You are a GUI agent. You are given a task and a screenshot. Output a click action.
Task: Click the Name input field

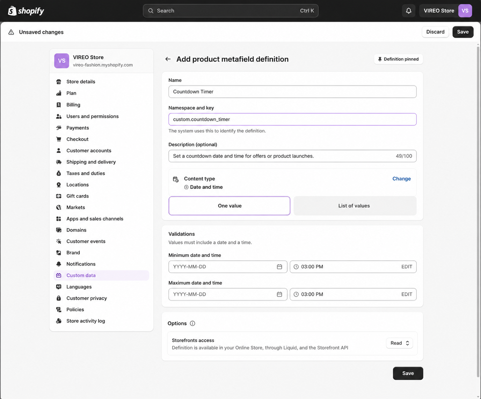pos(292,92)
